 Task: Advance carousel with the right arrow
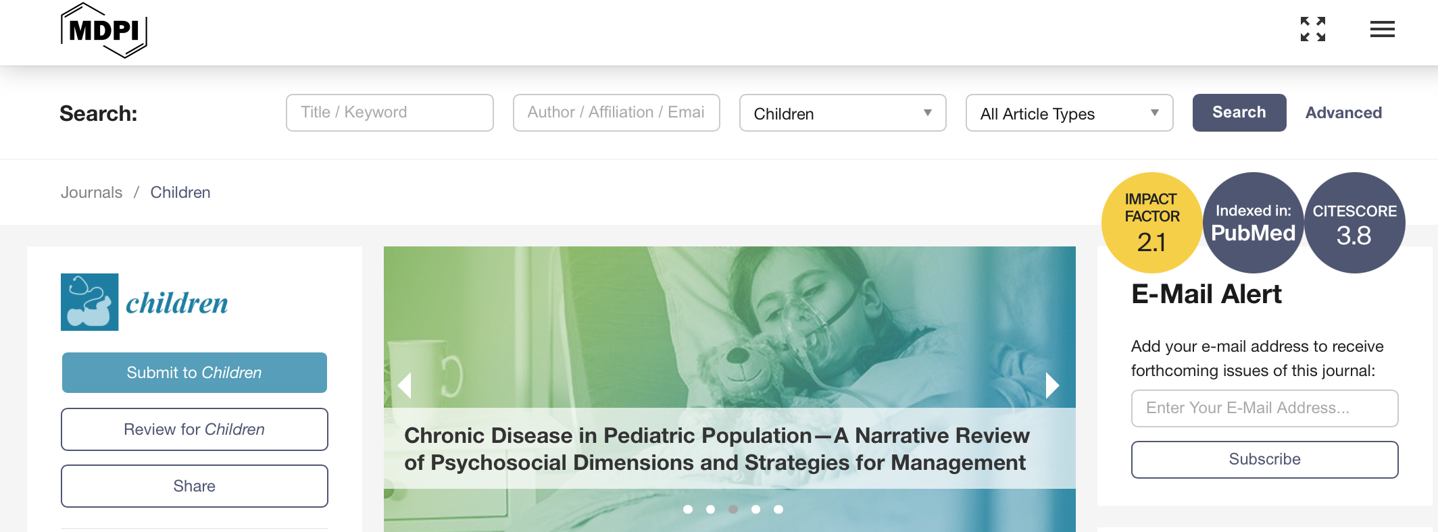click(1051, 385)
